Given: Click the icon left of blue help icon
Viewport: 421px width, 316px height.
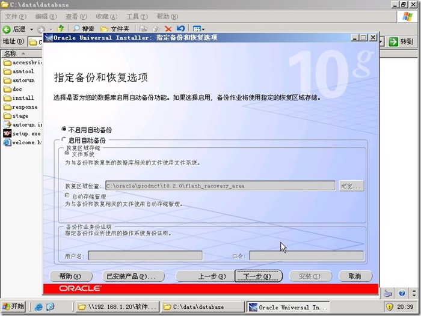Looking at the screenshot, I should point(387,293).
